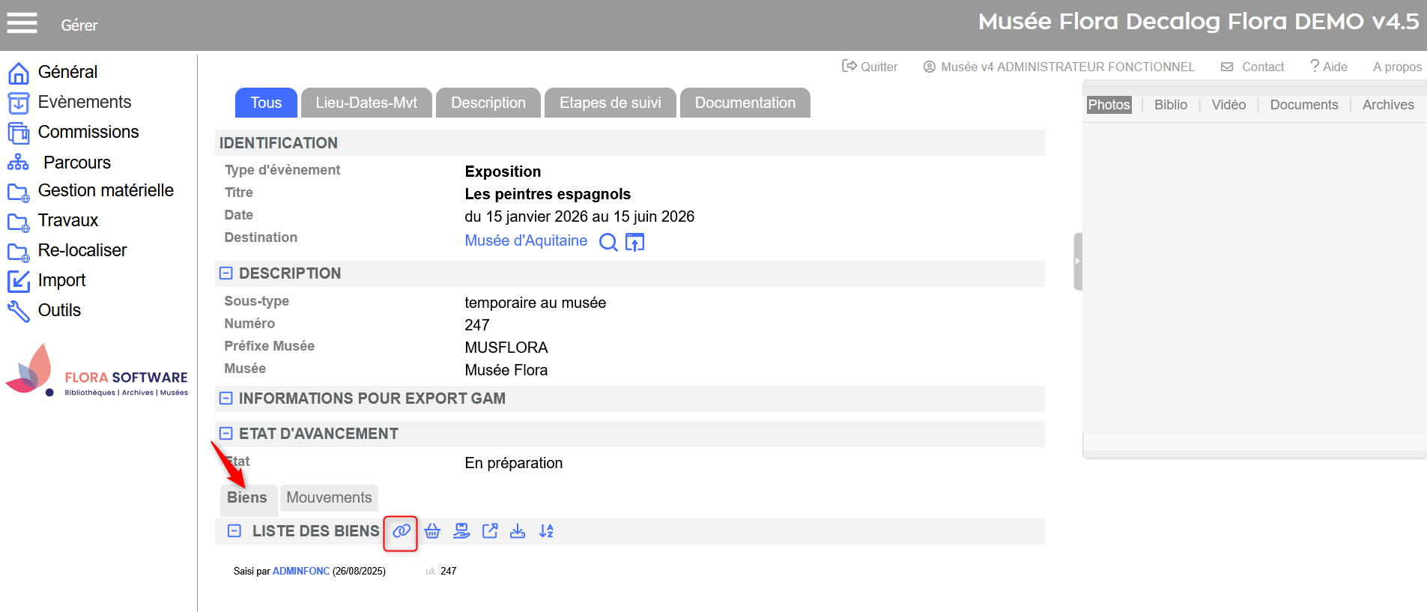Collapse the INFORMATIONS POUR EXPORT GAM section
The width and height of the screenshot is (1427, 612).
(225, 399)
